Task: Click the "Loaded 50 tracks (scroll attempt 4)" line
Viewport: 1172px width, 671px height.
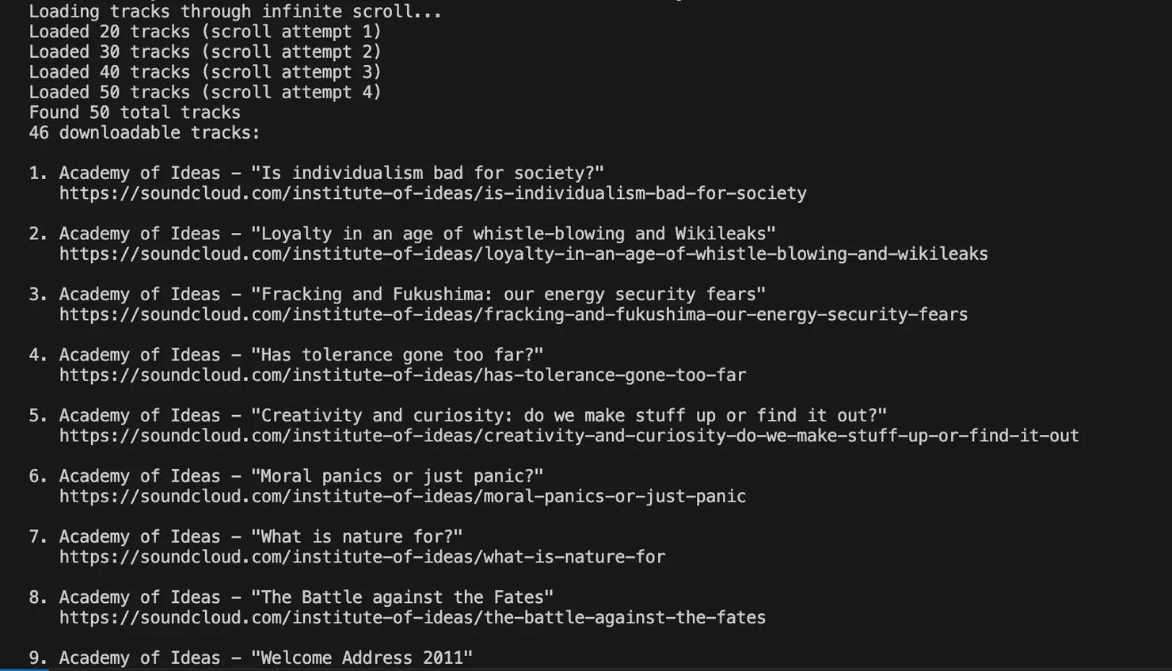Action: click(x=205, y=93)
